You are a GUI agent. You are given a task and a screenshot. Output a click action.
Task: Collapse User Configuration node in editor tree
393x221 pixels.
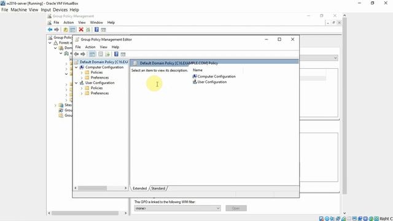coord(76,83)
